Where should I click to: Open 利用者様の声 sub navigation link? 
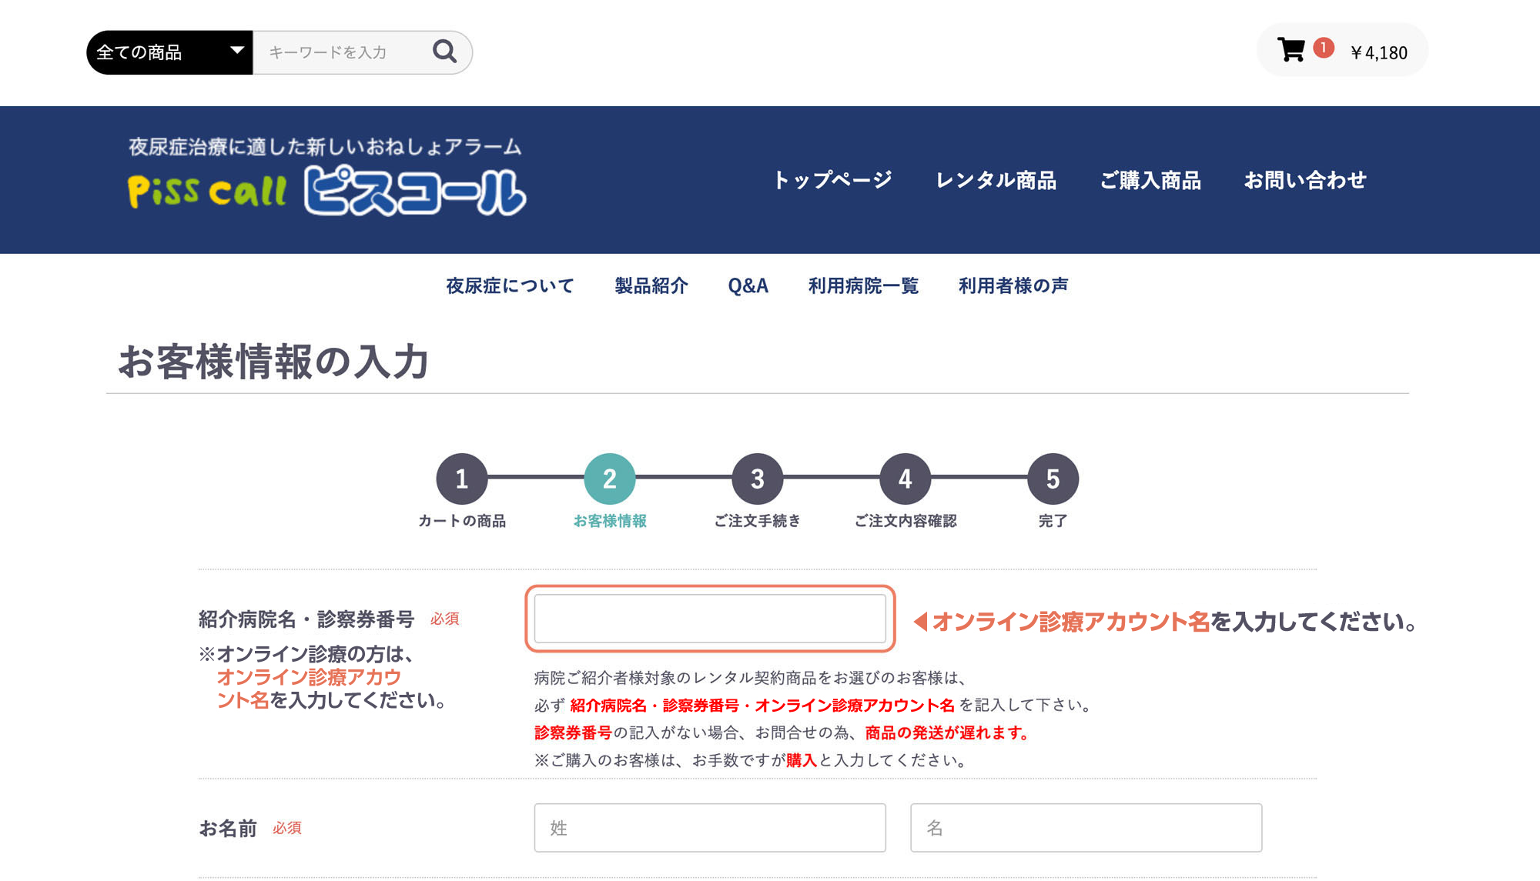pos(1013,285)
